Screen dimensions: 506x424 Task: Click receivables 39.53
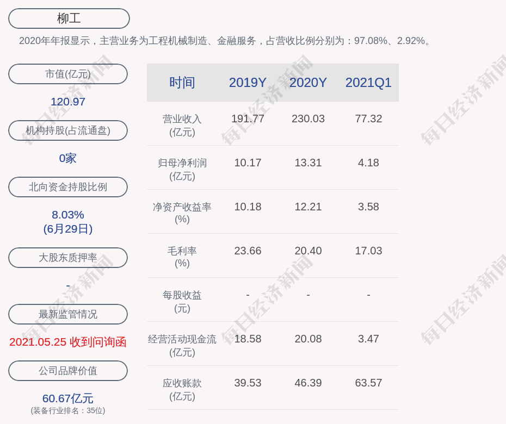[x=248, y=383]
